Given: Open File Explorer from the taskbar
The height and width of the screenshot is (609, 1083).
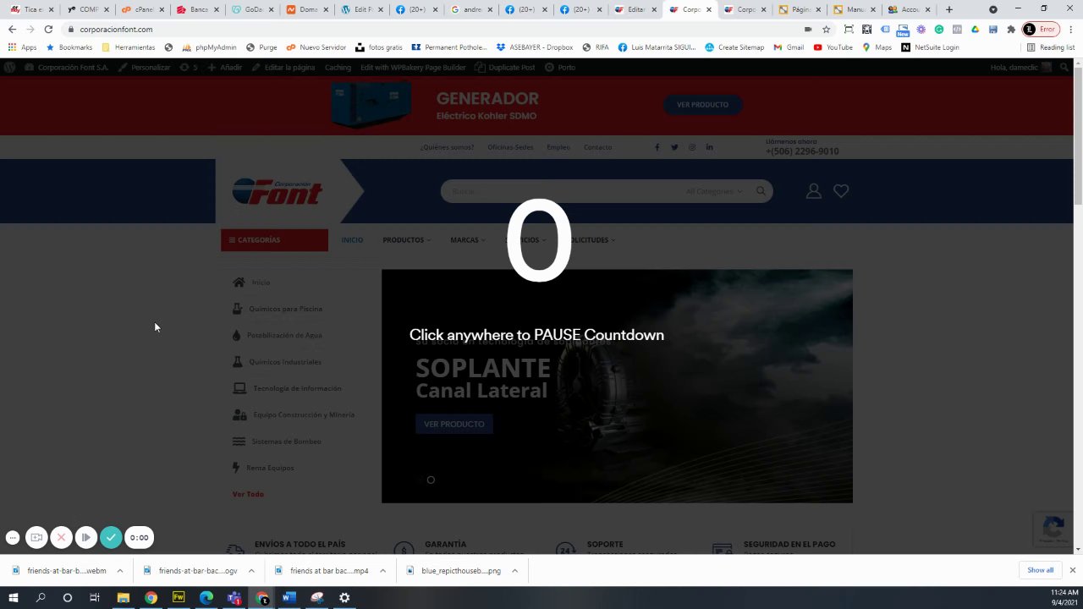Looking at the screenshot, I should pyautogui.click(x=124, y=597).
